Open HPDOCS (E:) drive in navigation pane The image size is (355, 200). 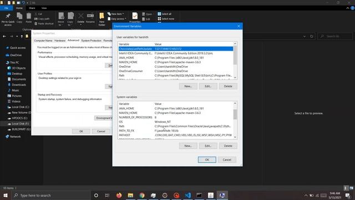coord(17,118)
